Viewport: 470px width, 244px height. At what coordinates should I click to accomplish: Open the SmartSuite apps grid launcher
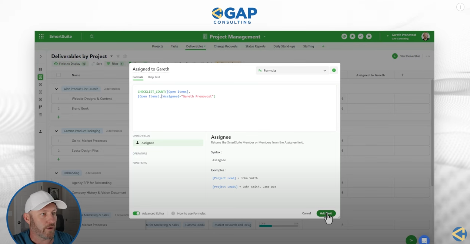click(x=41, y=37)
